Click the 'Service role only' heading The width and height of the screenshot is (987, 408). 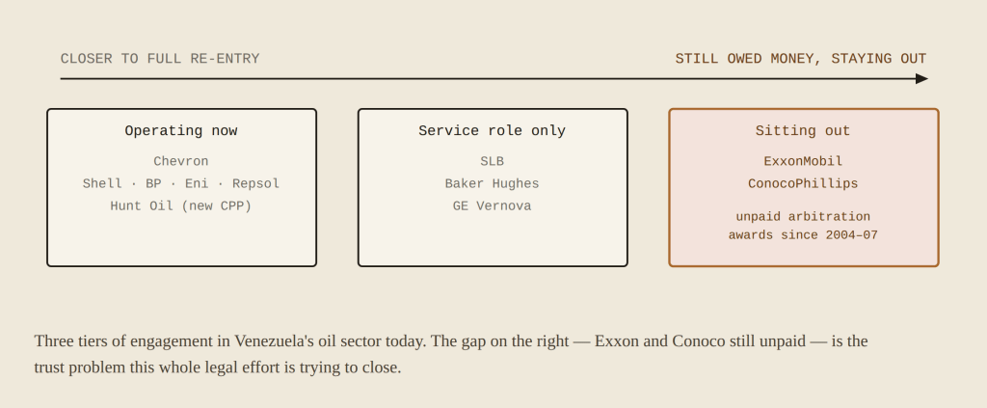point(493,131)
